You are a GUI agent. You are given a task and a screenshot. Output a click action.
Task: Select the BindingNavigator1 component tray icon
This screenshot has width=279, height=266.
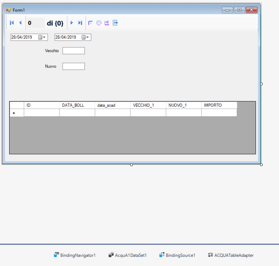[56, 255]
